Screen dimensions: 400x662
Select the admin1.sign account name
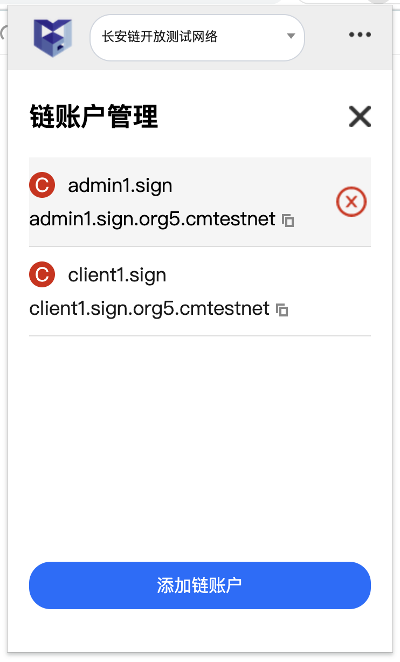pyautogui.click(x=120, y=185)
